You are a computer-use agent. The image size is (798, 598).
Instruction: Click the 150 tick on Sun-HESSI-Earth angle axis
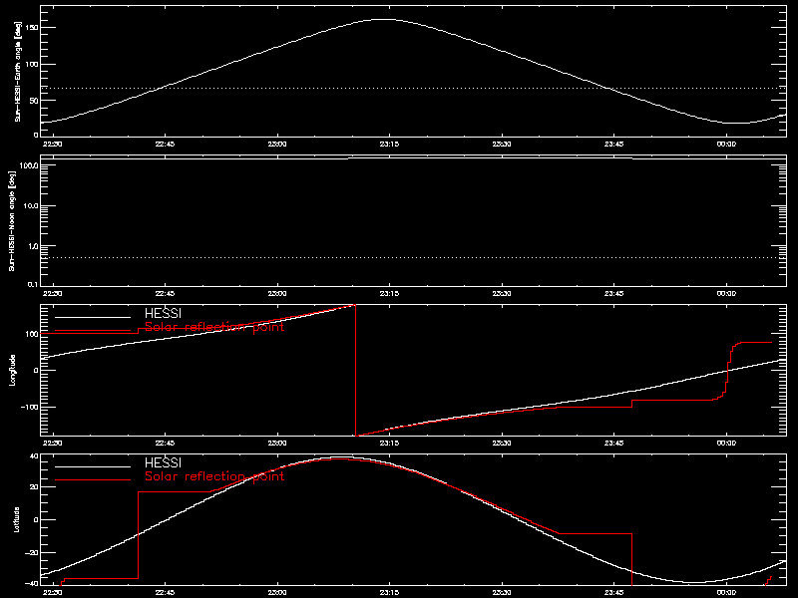click(x=32, y=28)
